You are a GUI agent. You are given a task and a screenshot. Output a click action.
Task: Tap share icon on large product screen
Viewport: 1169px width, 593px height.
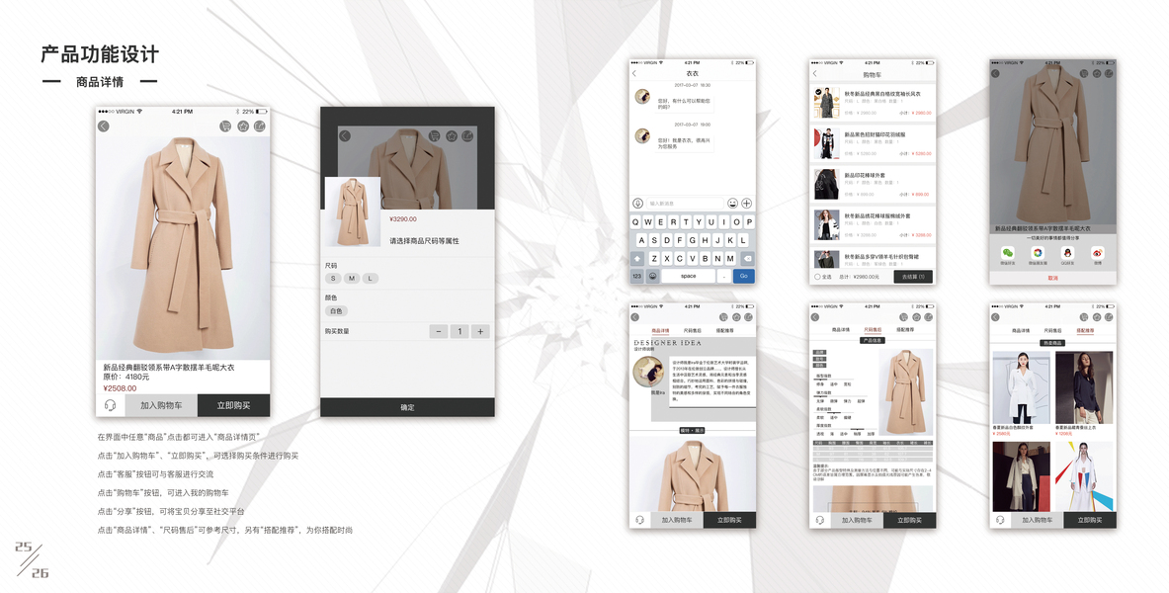[260, 127]
